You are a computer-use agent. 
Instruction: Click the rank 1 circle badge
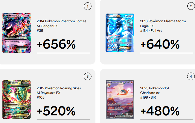click(x=88, y=6)
